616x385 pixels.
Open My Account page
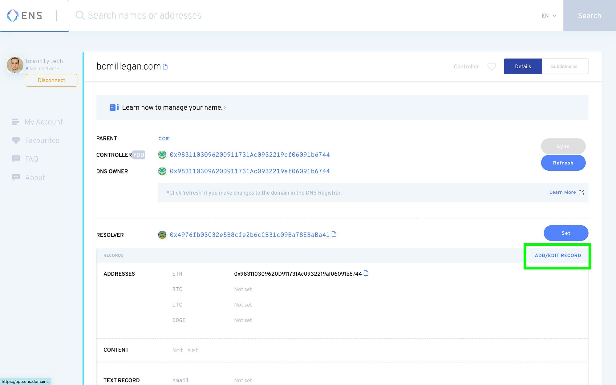(x=44, y=122)
